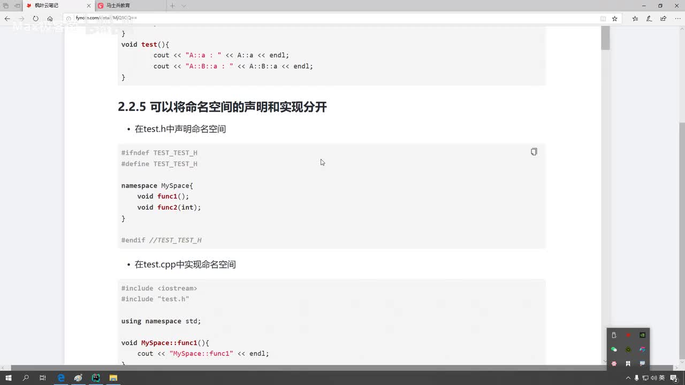Collapse the hidden tray icons chevron
The width and height of the screenshot is (685, 385).
click(x=628, y=378)
